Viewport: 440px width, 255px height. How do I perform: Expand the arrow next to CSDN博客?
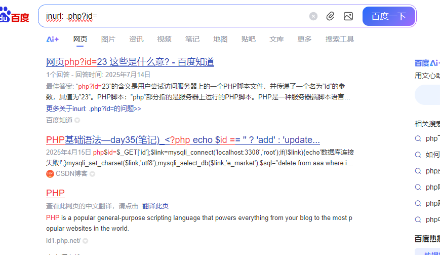click(x=92, y=174)
